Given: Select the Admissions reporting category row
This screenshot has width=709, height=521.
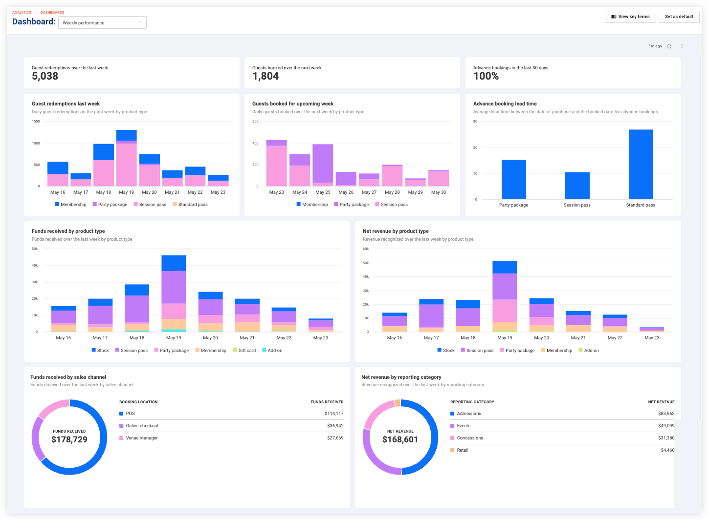Looking at the screenshot, I should point(562,414).
